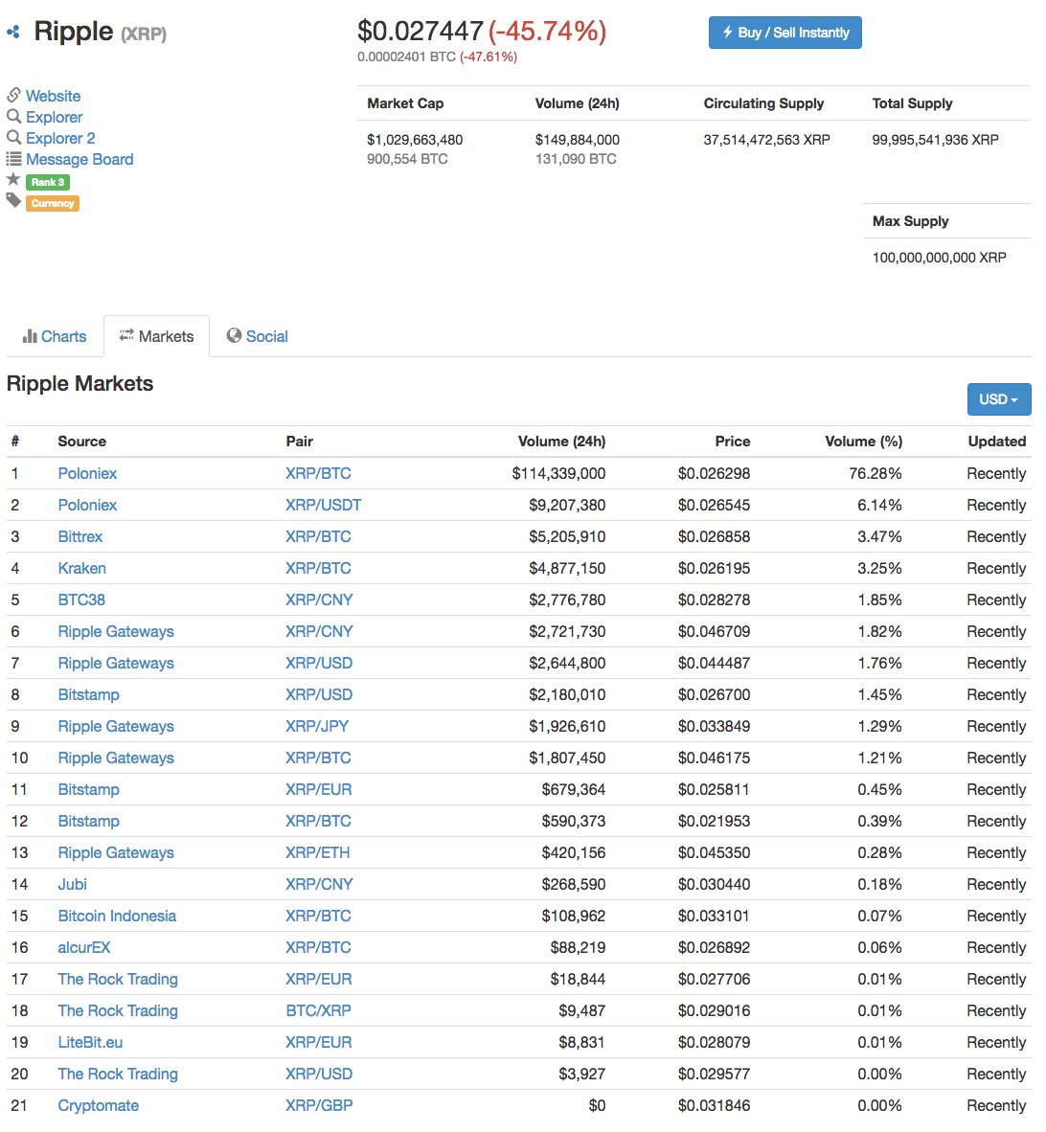
Task: Click the Source column header
Action: tap(81, 441)
